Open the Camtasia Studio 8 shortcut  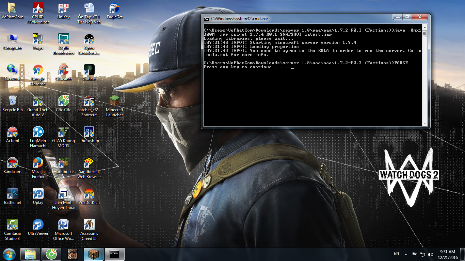tap(13, 225)
